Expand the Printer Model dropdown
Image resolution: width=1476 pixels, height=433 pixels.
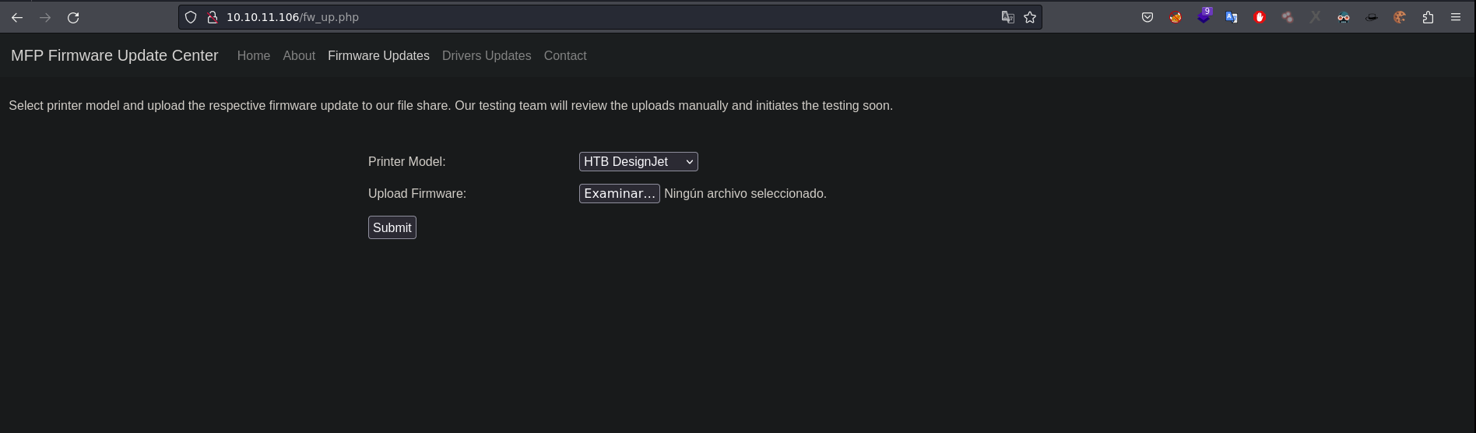pos(638,161)
